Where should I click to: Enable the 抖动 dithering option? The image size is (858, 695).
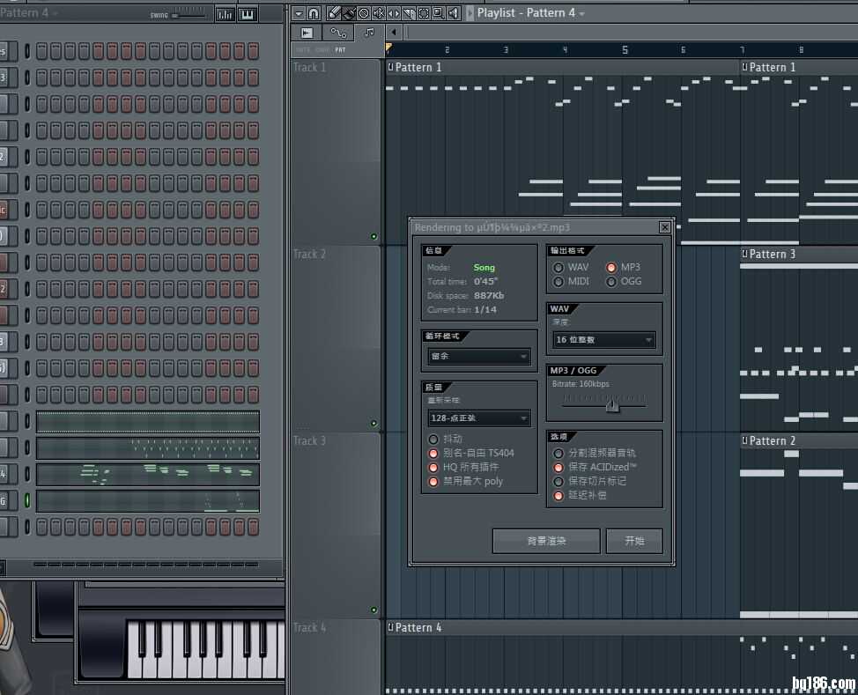point(433,439)
